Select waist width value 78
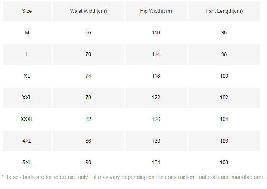267x189 pixels. pos(88,98)
